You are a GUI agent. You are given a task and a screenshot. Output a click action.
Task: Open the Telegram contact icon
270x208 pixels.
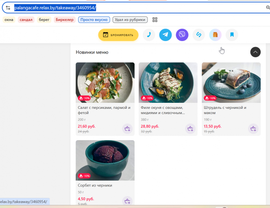[165, 35]
